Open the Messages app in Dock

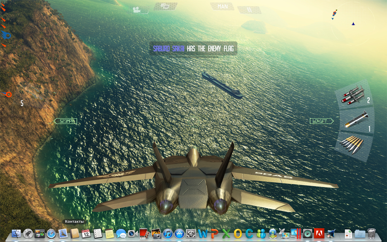[121, 234]
